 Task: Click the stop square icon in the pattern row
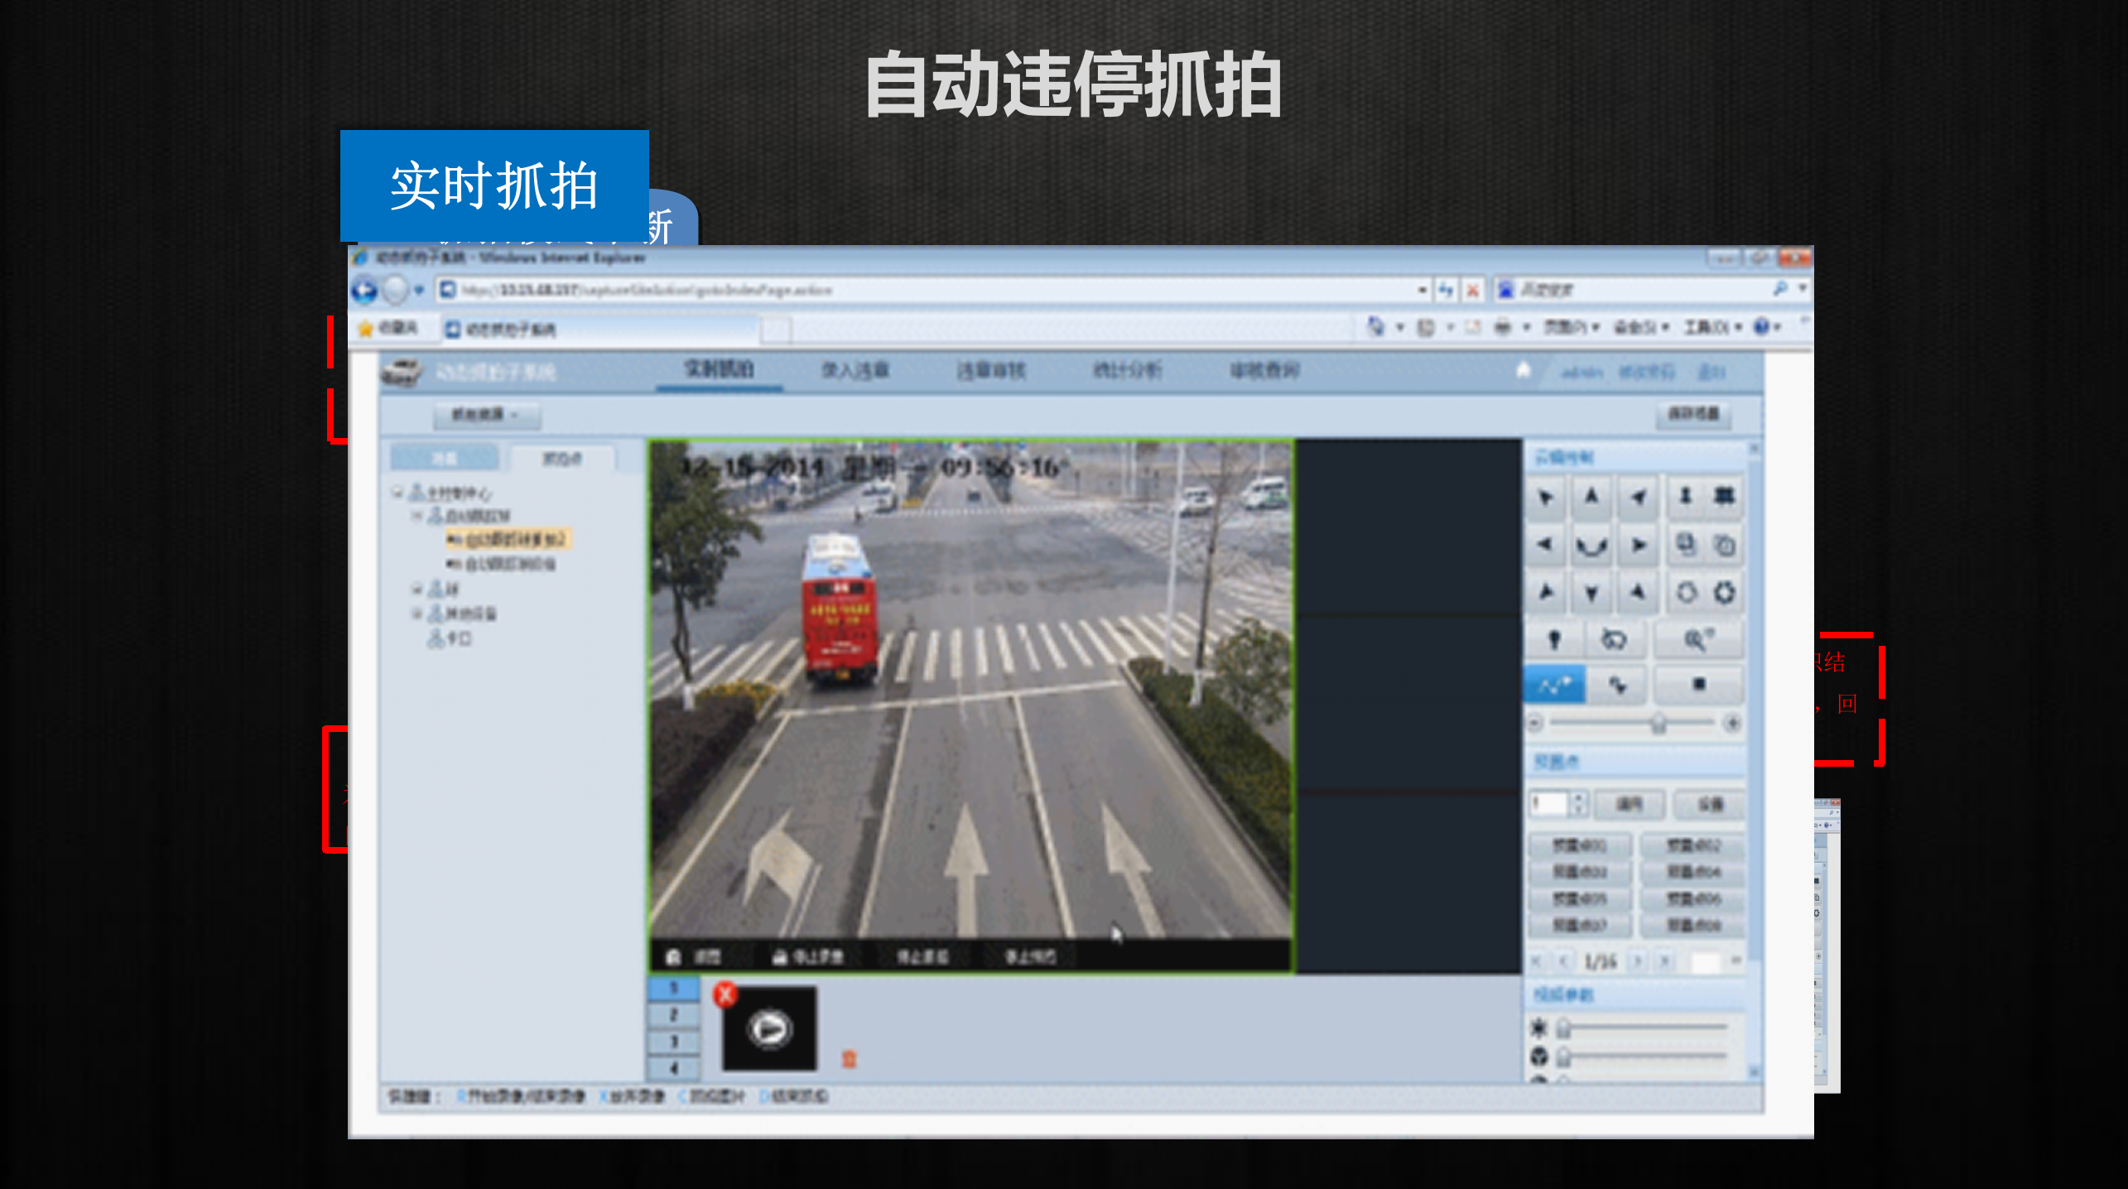pos(1699,684)
